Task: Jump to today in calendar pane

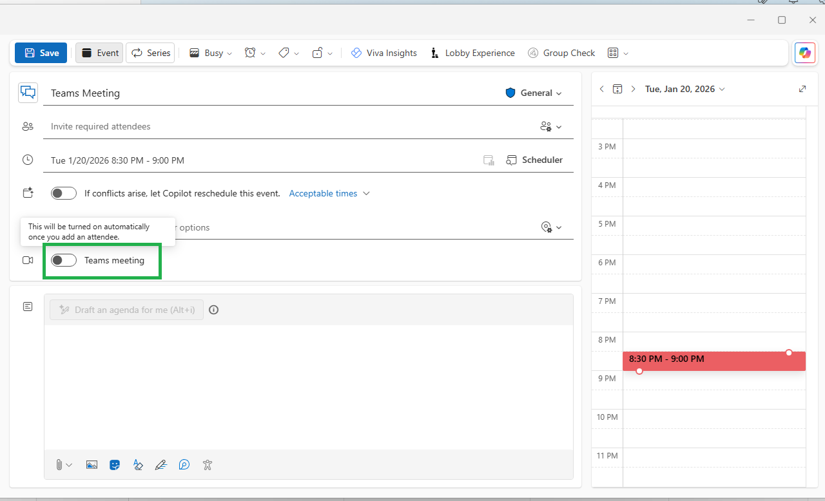Action: (x=617, y=89)
